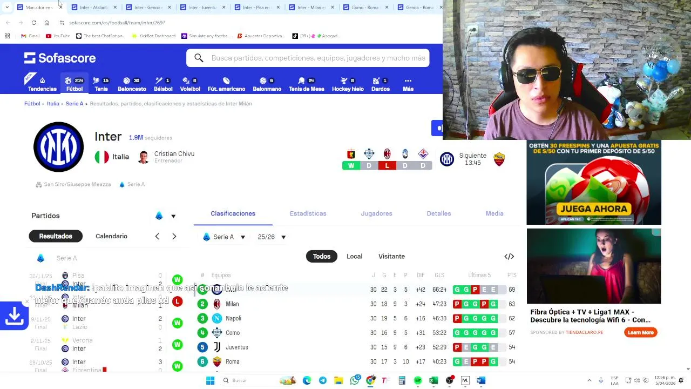Click the blue download arrow button

[x=14, y=316]
